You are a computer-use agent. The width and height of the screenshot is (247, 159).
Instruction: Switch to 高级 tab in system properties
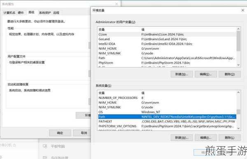tap(31, 12)
